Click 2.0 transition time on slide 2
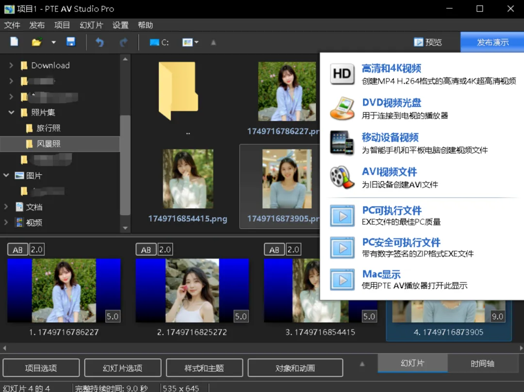524x392 pixels. pos(165,250)
